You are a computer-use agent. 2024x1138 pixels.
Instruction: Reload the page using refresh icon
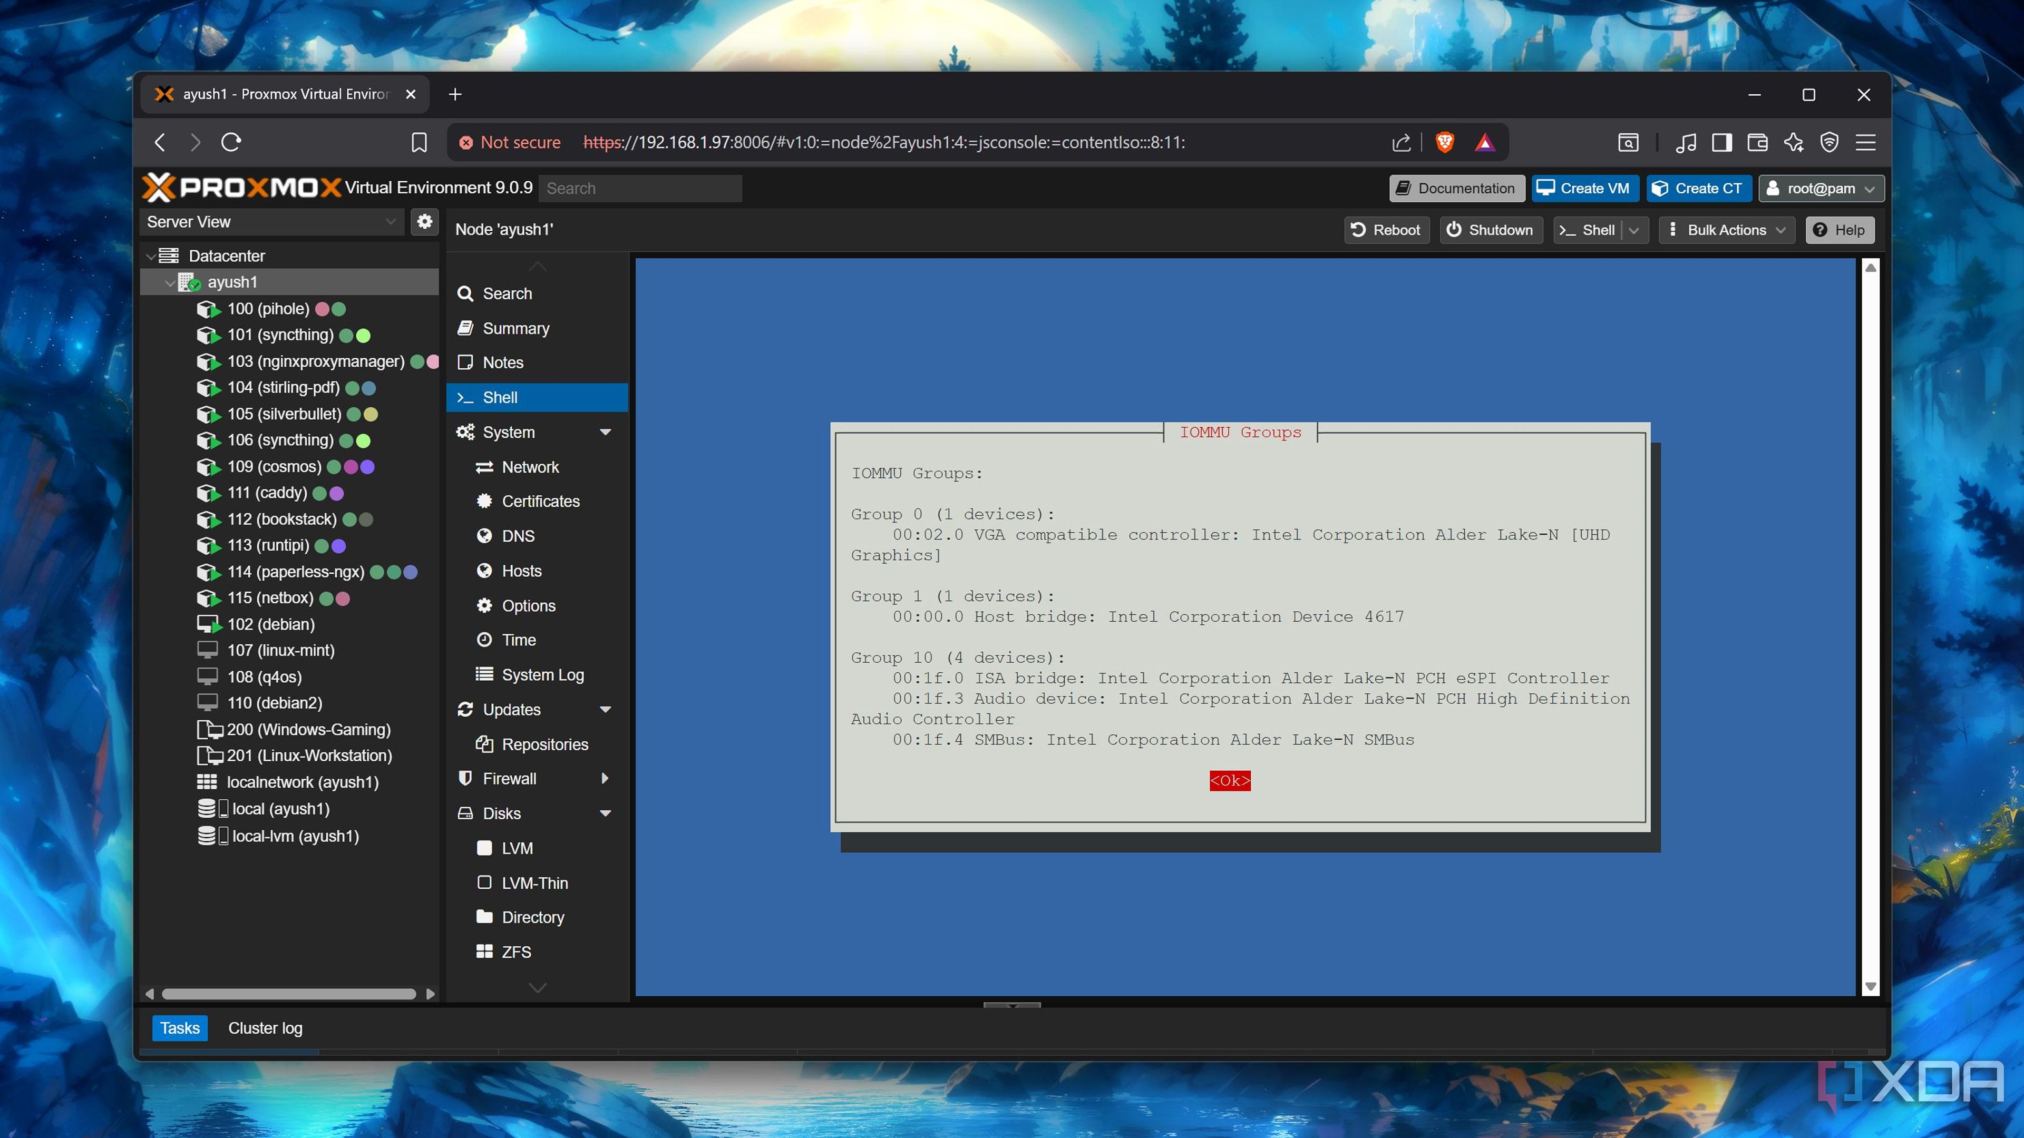tap(231, 142)
